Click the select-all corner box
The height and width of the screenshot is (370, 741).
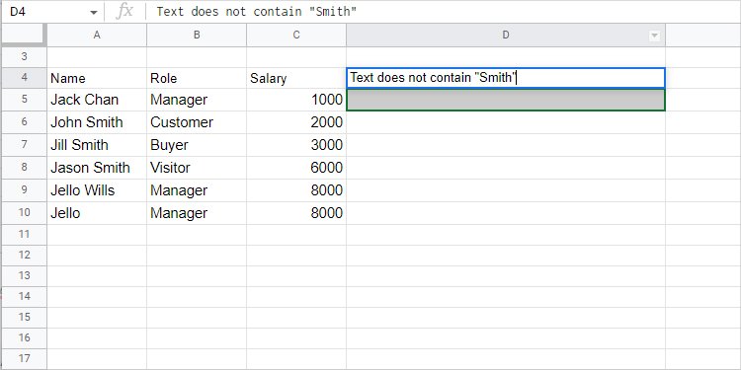coord(24,35)
